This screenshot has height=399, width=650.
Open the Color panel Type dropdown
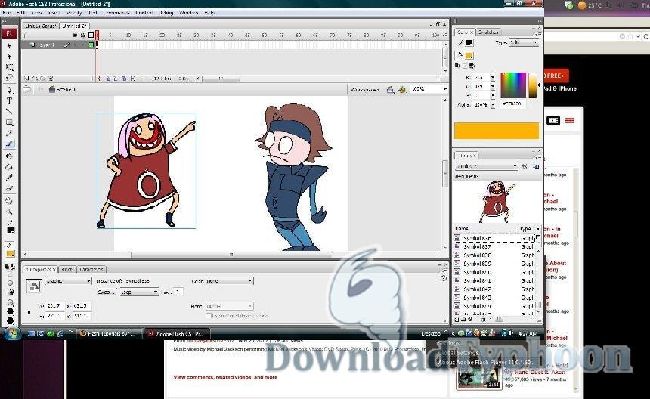pos(524,42)
